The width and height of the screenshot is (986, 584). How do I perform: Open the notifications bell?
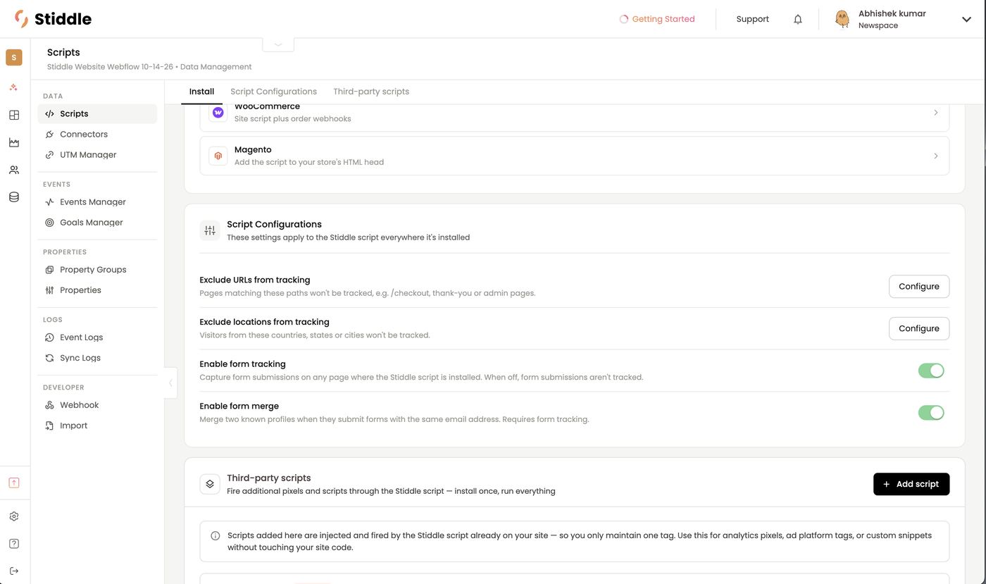coord(798,19)
